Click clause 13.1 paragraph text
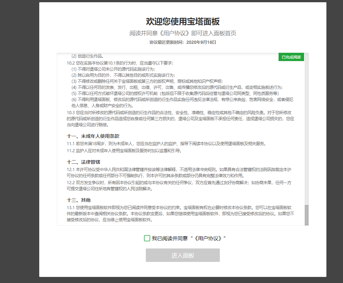Viewport: 343px width, 283px height. coord(181,214)
